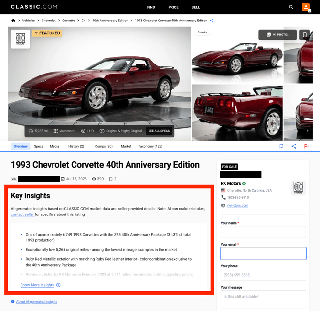Switch to the Specs tab
The width and height of the screenshot is (320, 311).
point(39,146)
